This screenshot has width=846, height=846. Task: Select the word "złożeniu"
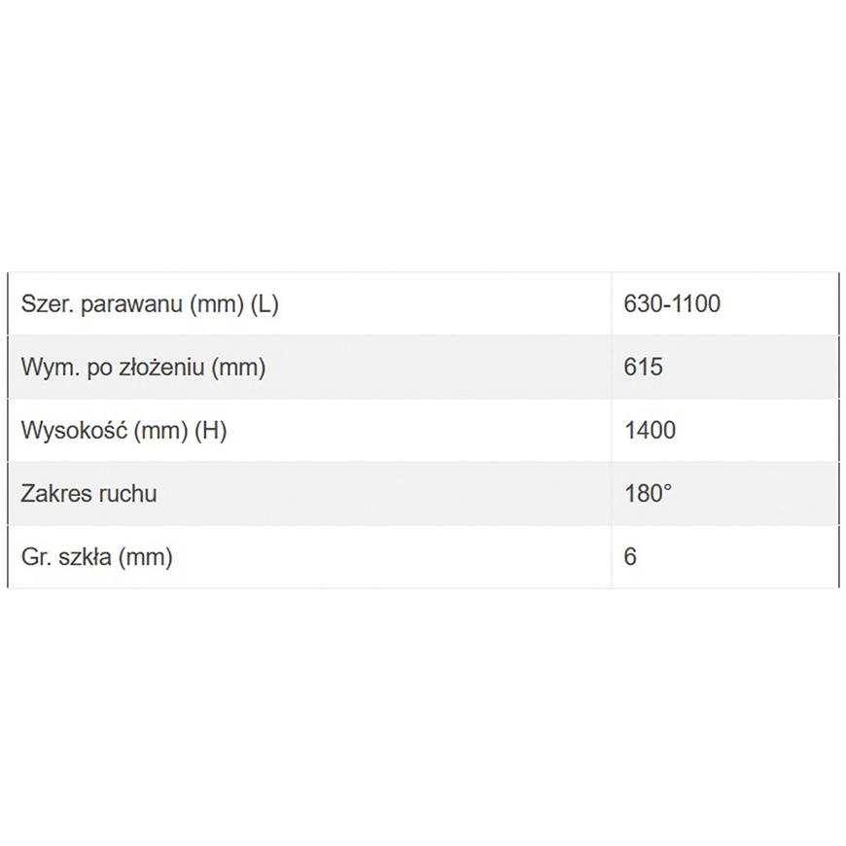(x=162, y=368)
